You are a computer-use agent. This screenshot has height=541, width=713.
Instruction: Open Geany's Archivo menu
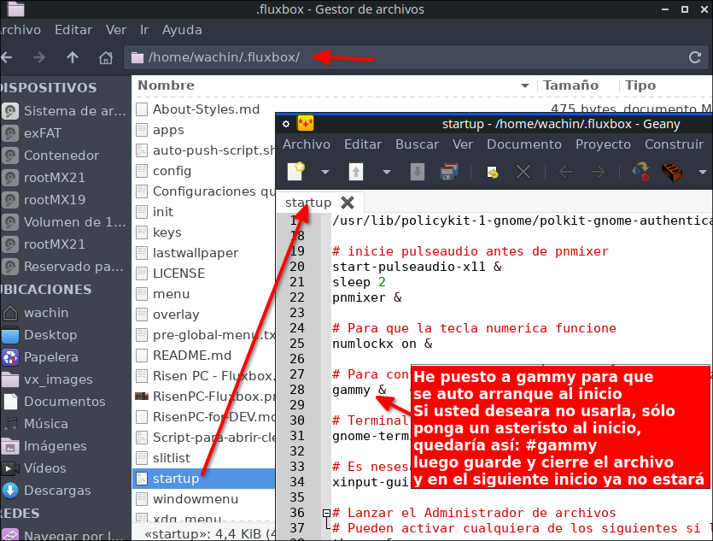[307, 144]
